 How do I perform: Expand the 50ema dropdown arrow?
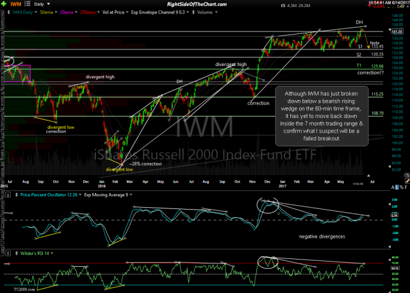click(x=56, y=12)
